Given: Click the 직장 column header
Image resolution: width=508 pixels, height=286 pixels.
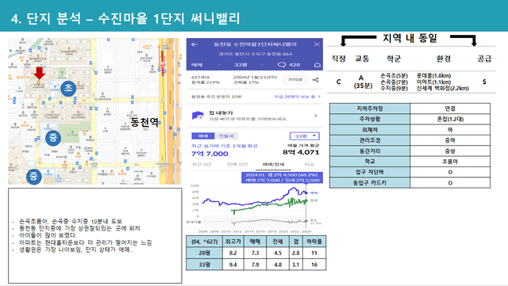Looking at the screenshot, I should 339,59.
